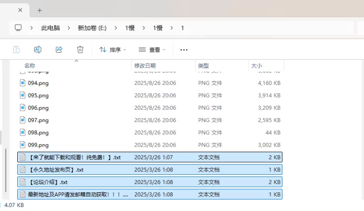
Task: Sort by 大小 column header
Action: point(257,65)
